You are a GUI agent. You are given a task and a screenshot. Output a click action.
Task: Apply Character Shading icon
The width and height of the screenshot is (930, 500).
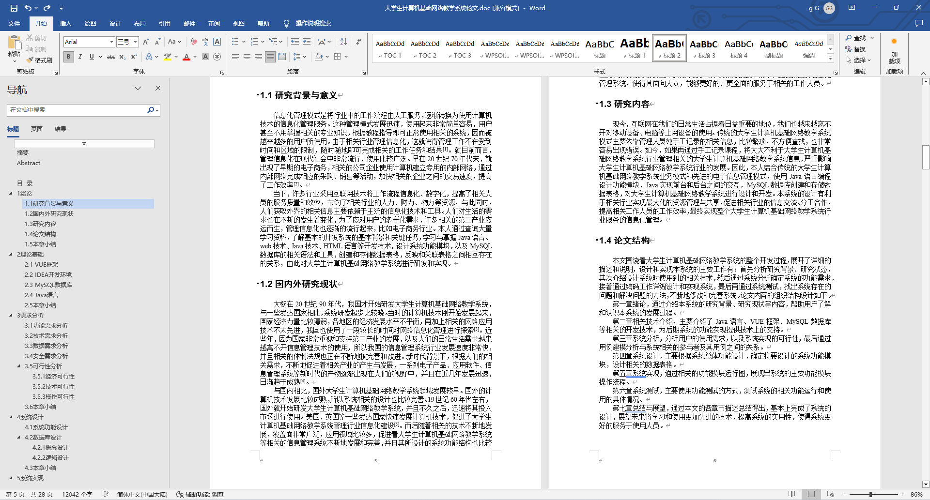[x=205, y=57]
